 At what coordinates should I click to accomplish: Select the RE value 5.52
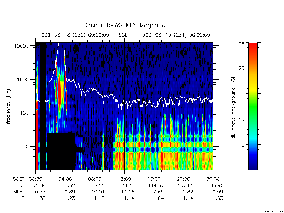pos(70,185)
